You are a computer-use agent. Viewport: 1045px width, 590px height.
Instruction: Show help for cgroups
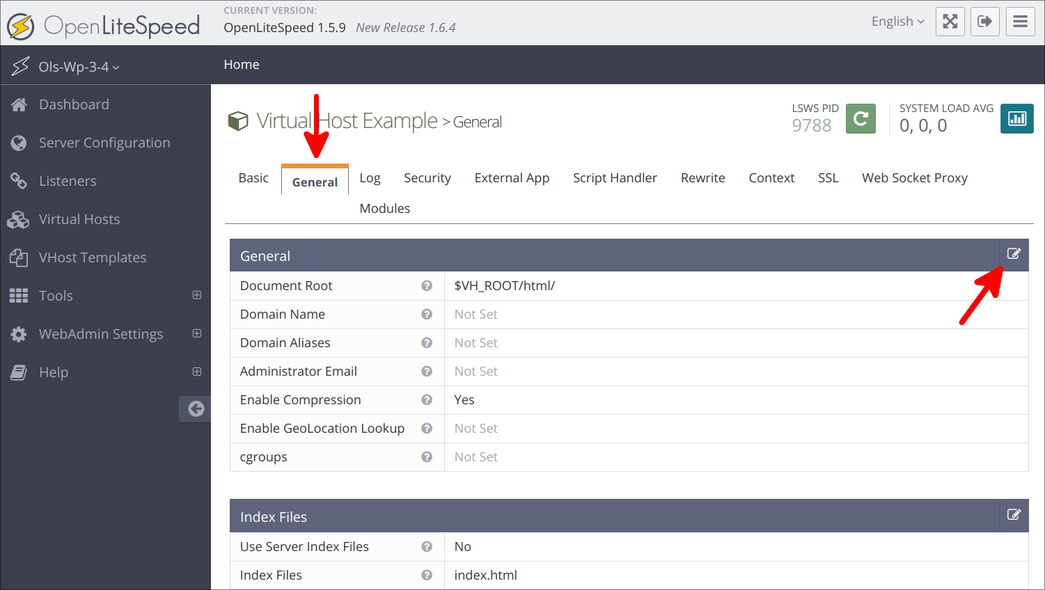point(427,457)
